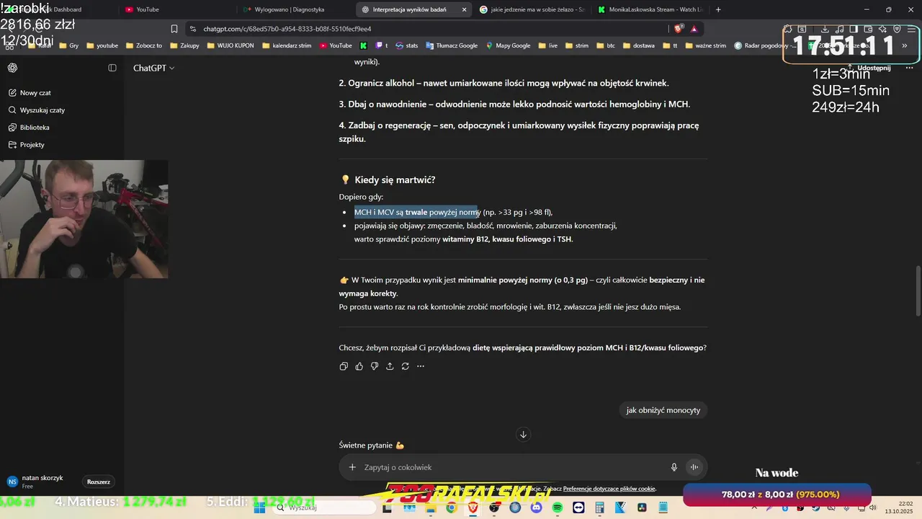The height and width of the screenshot is (519, 922).
Task: Open the Gry bookmarks folder
Action: 68,45
